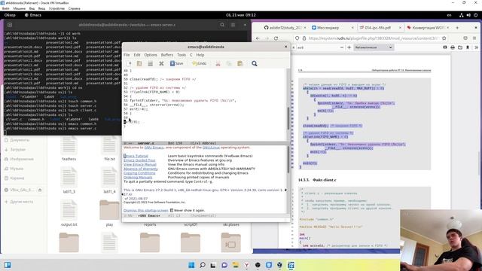
Task: Click the Windows Start button in taskbar
Action: pyautogui.click(x=191, y=265)
